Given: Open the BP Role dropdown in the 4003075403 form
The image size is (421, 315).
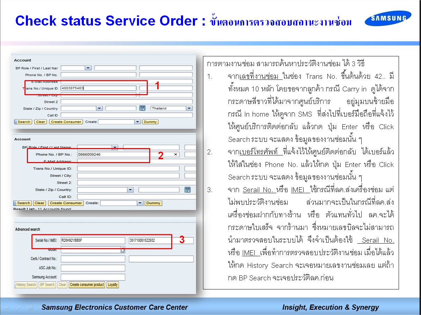Looking at the screenshot, I should click(88, 68).
